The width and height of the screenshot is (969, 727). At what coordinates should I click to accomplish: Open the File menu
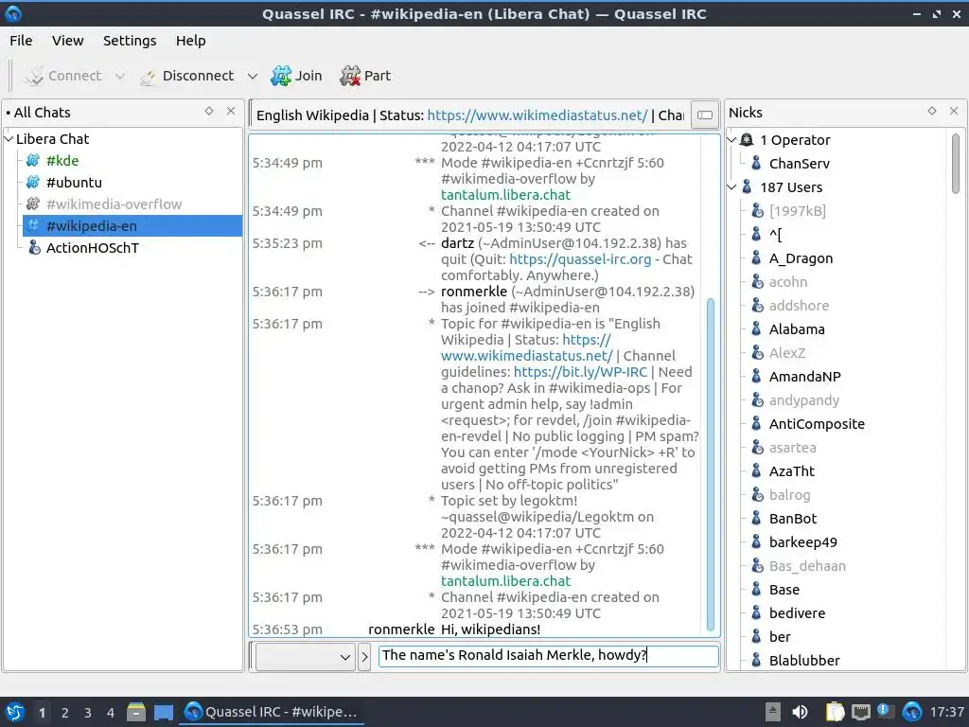click(21, 41)
